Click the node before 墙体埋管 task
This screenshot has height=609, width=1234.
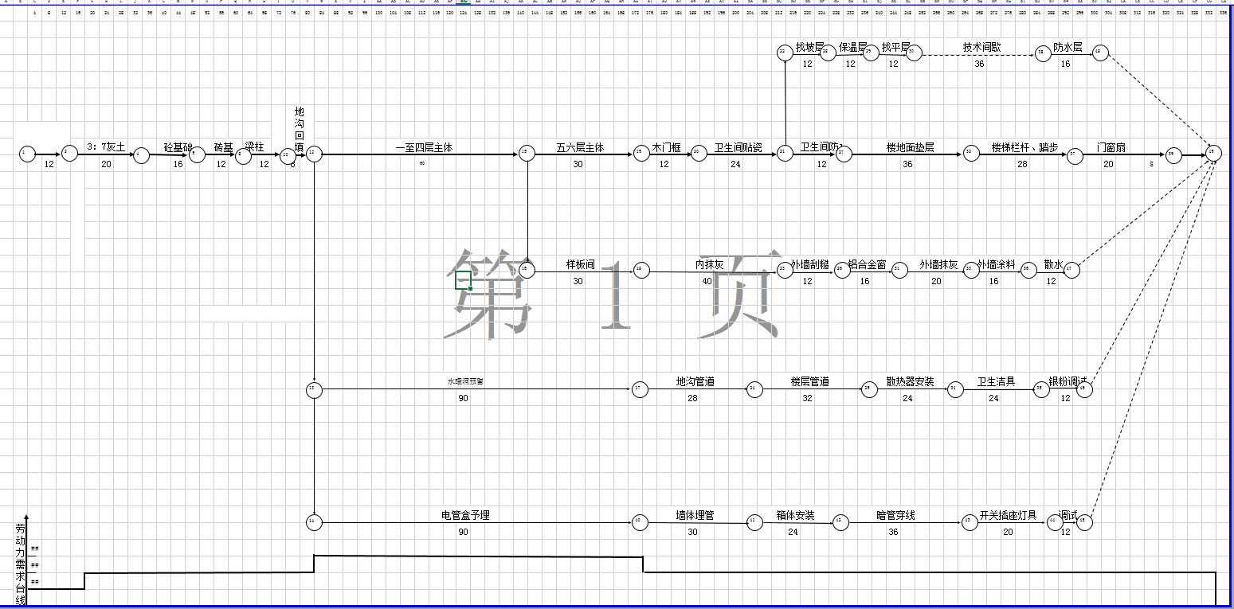(x=640, y=522)
